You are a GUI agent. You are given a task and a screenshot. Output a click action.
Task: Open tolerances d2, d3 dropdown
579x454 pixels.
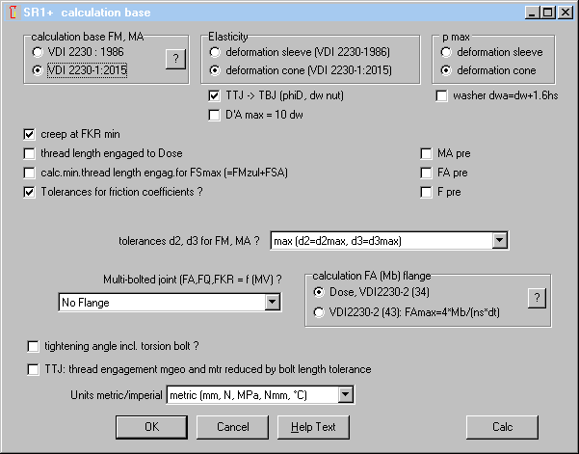click(498, 240)
